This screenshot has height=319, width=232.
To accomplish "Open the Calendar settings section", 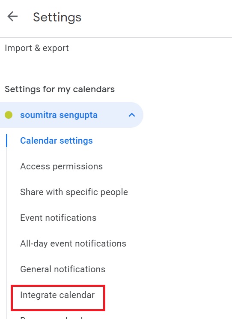I will point(57,141).
